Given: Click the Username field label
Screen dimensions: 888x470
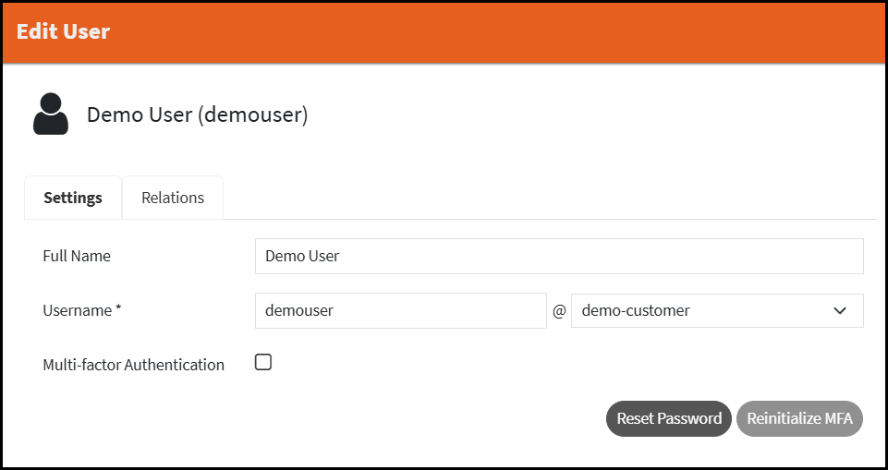Looking at the screenshot, I should pos(77,310).
